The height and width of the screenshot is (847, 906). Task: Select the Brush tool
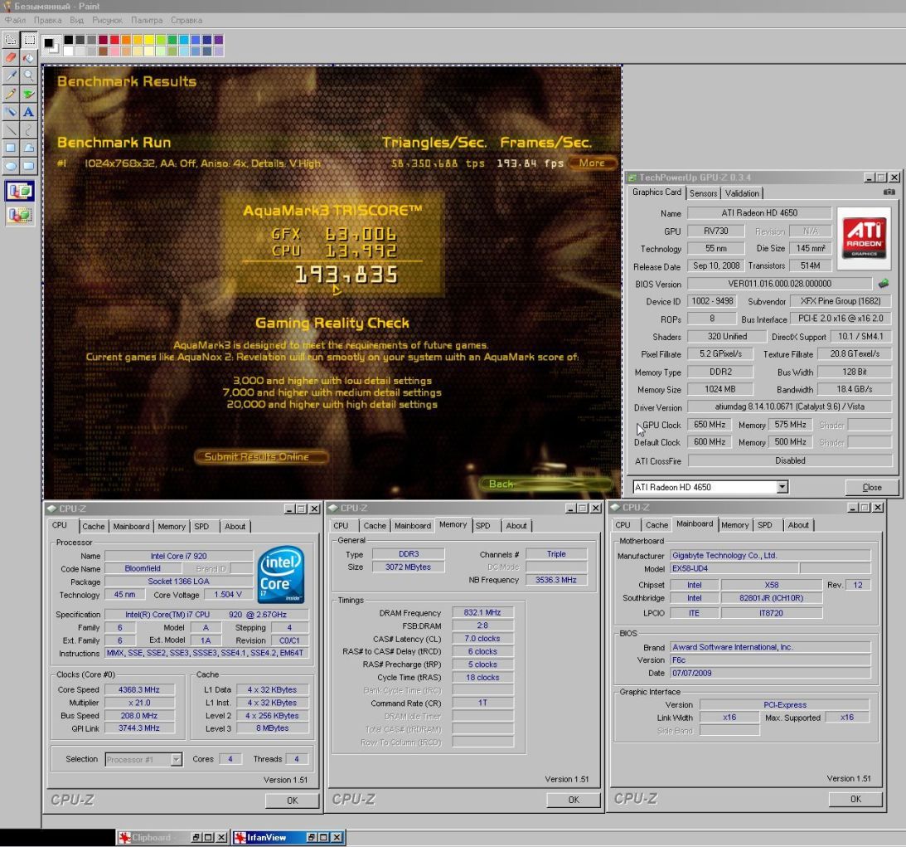click(29, 94)
